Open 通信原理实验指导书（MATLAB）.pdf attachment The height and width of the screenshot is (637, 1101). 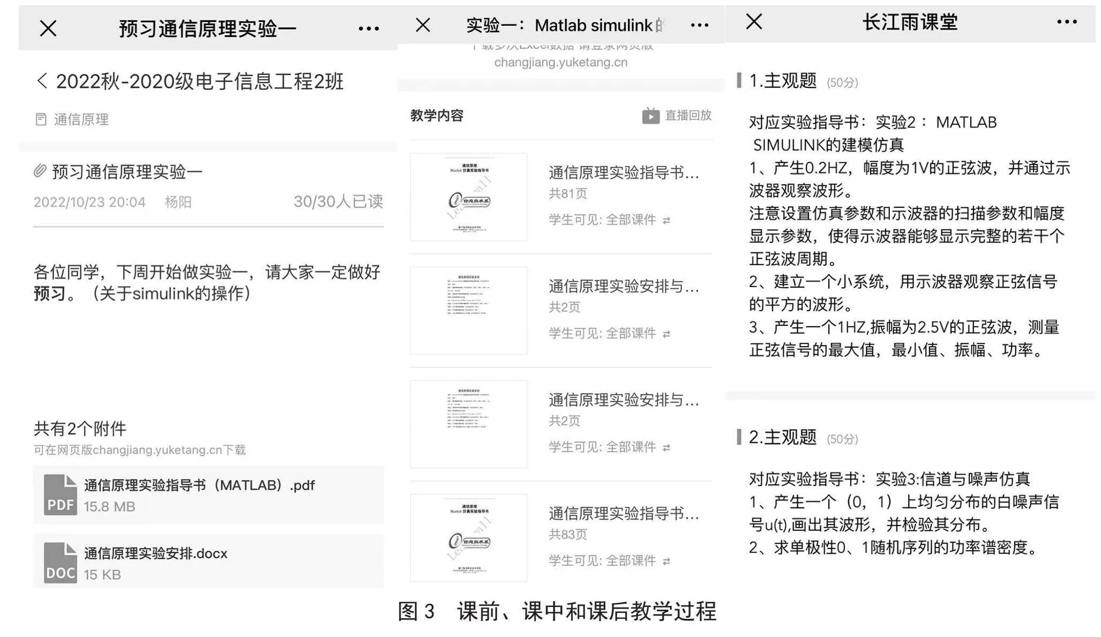(x=208, y=495)
